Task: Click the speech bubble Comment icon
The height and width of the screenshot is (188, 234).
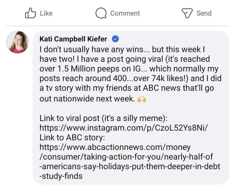Action: (101, 13)
